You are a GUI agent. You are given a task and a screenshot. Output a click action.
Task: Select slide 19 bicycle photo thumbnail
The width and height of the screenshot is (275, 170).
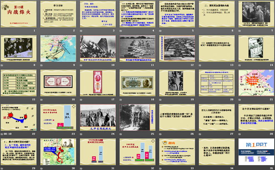click(177, 83)
